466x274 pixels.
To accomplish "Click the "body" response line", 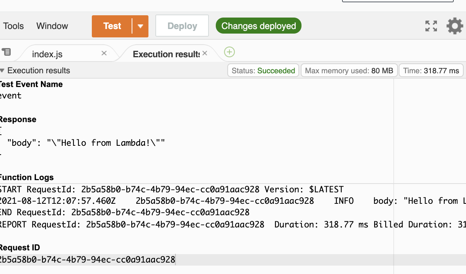I will [86, 143].
